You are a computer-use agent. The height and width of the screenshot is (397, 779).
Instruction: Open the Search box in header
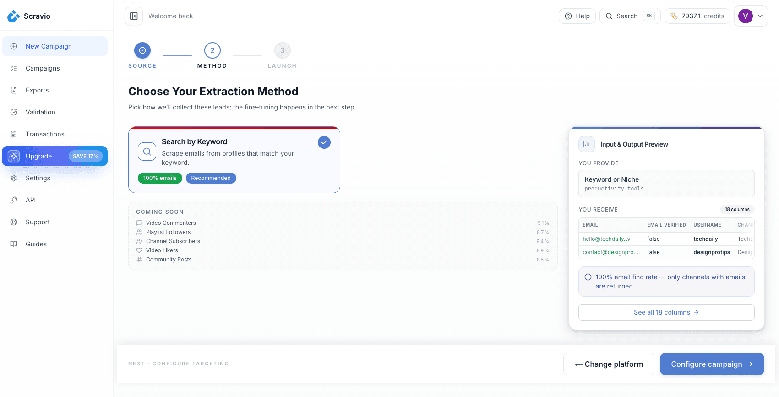click(x=630, y=16)
